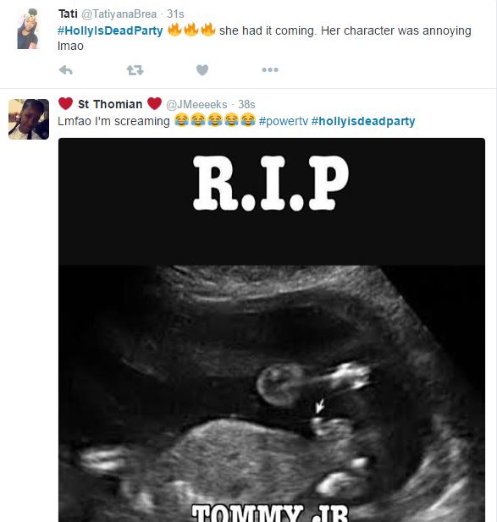Click the laughing emojis in St Thomian's tweet
497x522 pixels.
tap(215, 120)
